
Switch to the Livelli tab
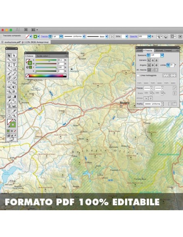click(140, 50)
